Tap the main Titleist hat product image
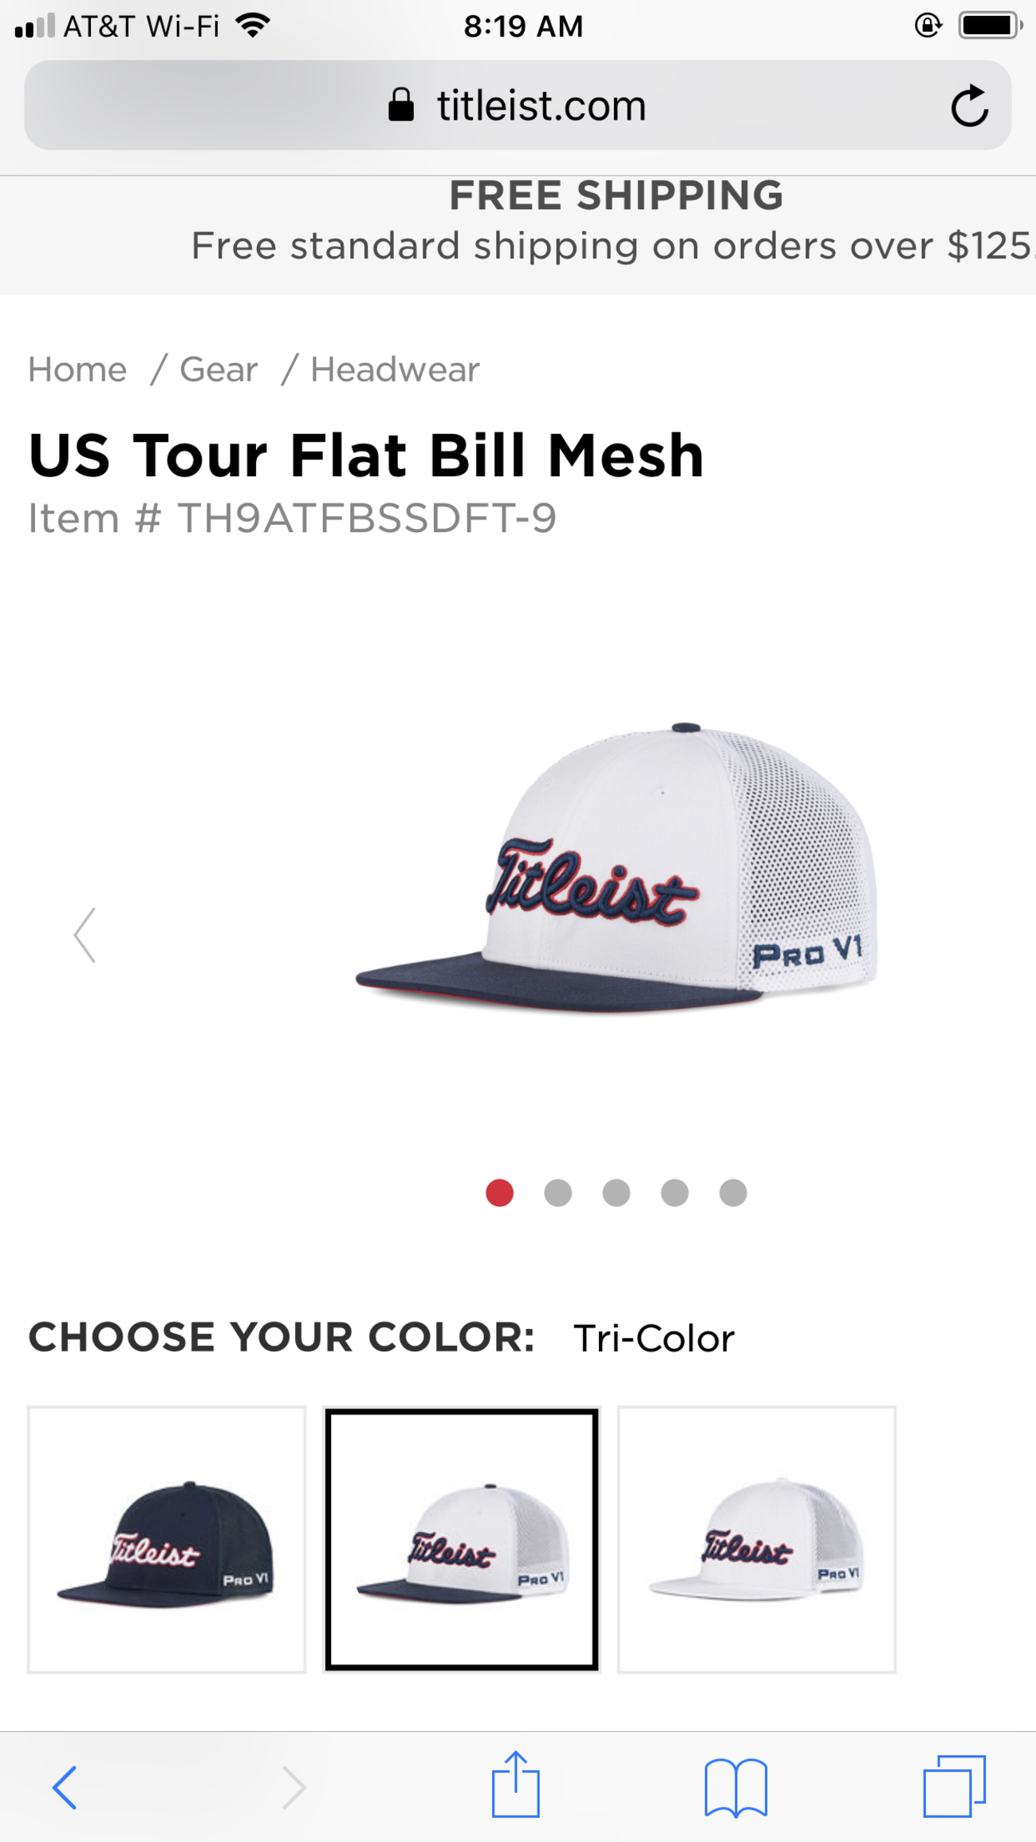1036x1842 pixels. [x=616, y=868]
